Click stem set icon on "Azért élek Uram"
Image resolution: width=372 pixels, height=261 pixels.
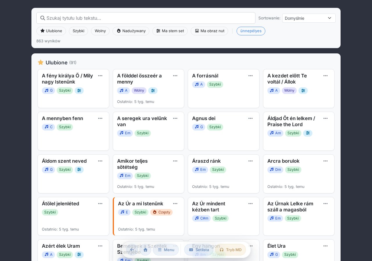[79, 255]
